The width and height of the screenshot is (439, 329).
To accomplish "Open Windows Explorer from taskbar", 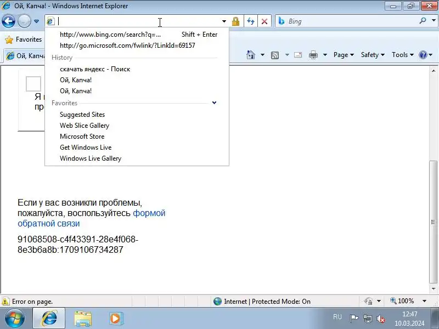I will pos(83,319).
